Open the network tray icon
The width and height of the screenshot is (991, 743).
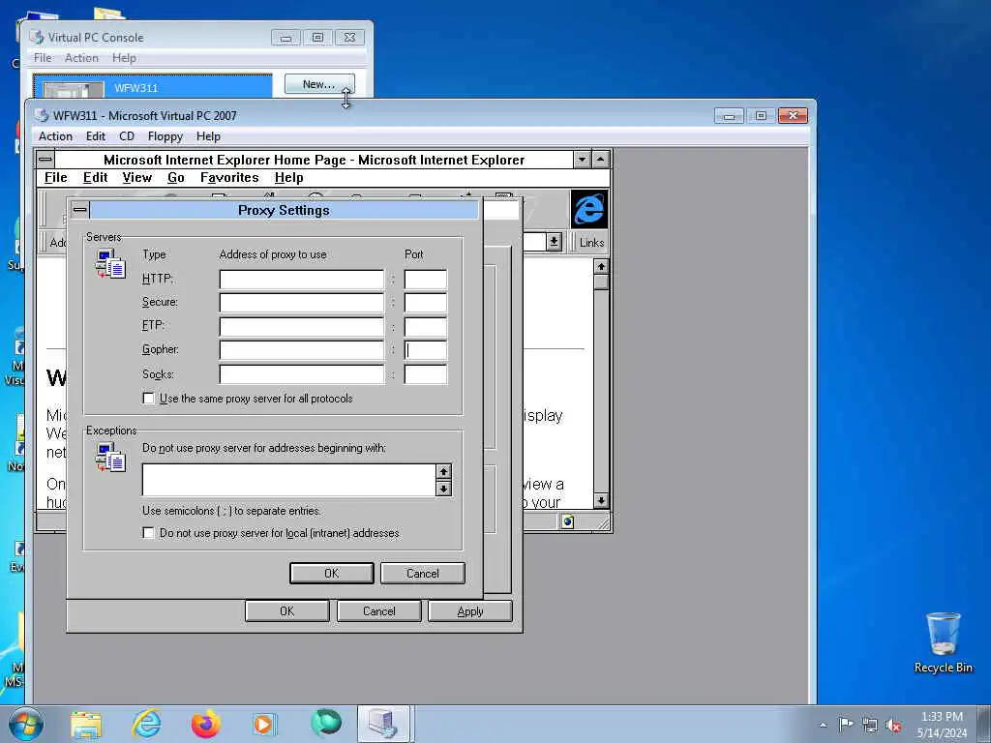(x=870, y=725)
